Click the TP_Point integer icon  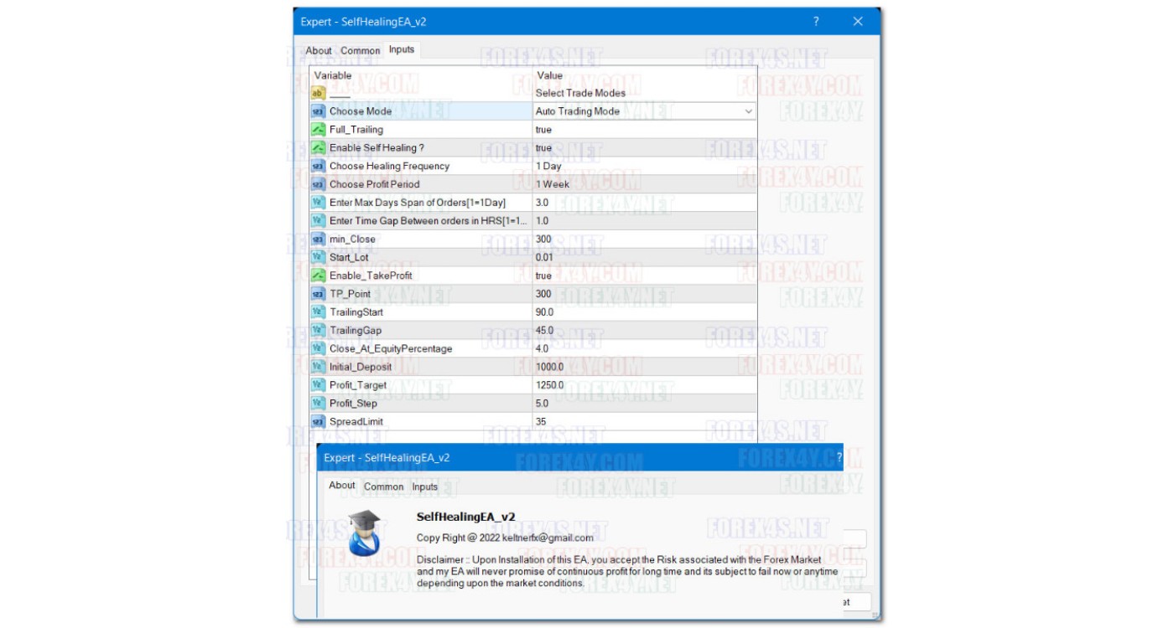(x=318, y=294)
